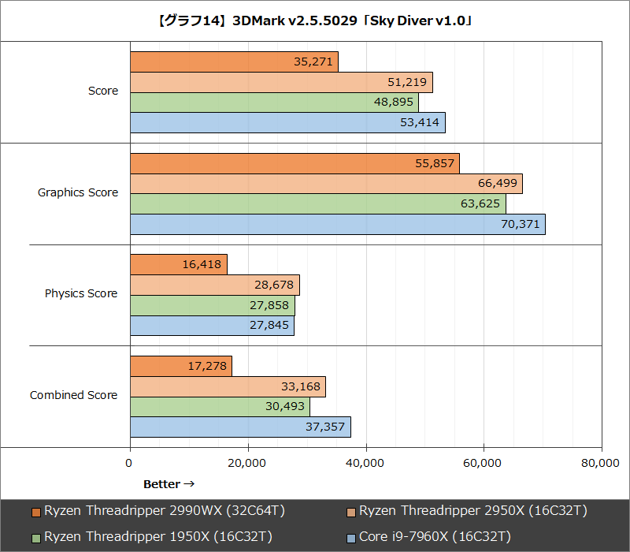The image size is (630, 552).
Task: Select the Combined Score axis label
Action: [x=74, y=394]
